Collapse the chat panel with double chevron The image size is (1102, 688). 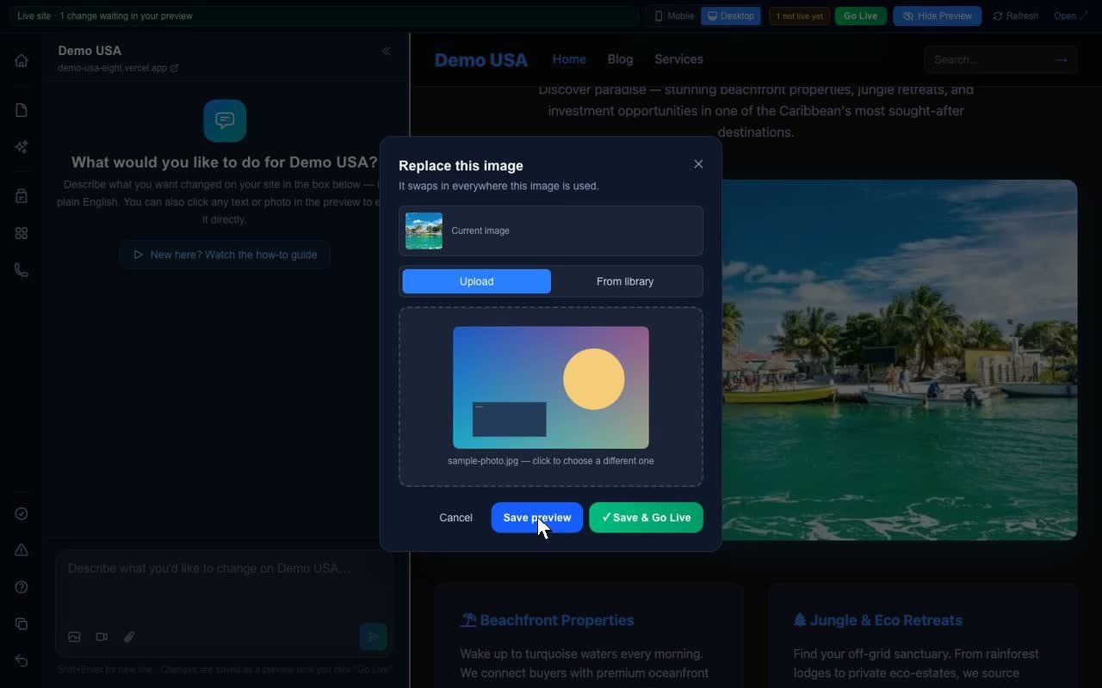coord(386,51)
